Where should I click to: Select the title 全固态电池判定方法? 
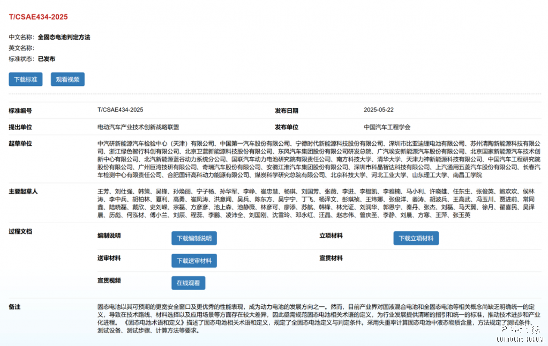(x=64, y=37)
